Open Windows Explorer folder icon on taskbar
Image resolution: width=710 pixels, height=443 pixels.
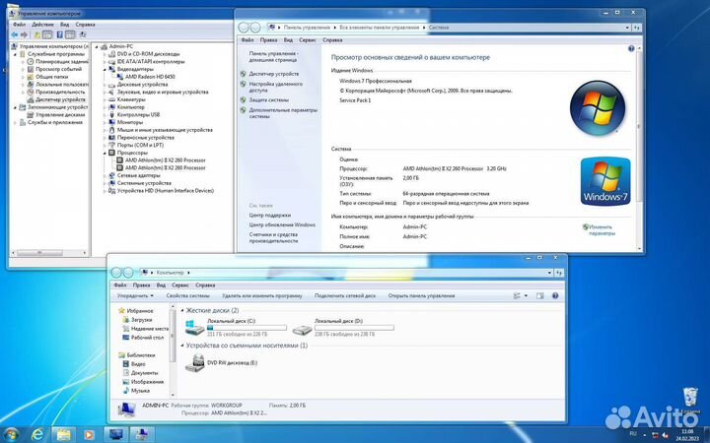coord(63,435)
